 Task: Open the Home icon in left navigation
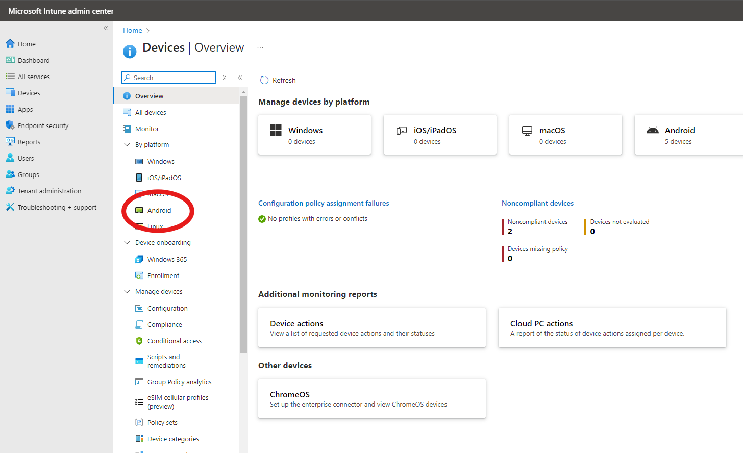click(x=10, y=44)
